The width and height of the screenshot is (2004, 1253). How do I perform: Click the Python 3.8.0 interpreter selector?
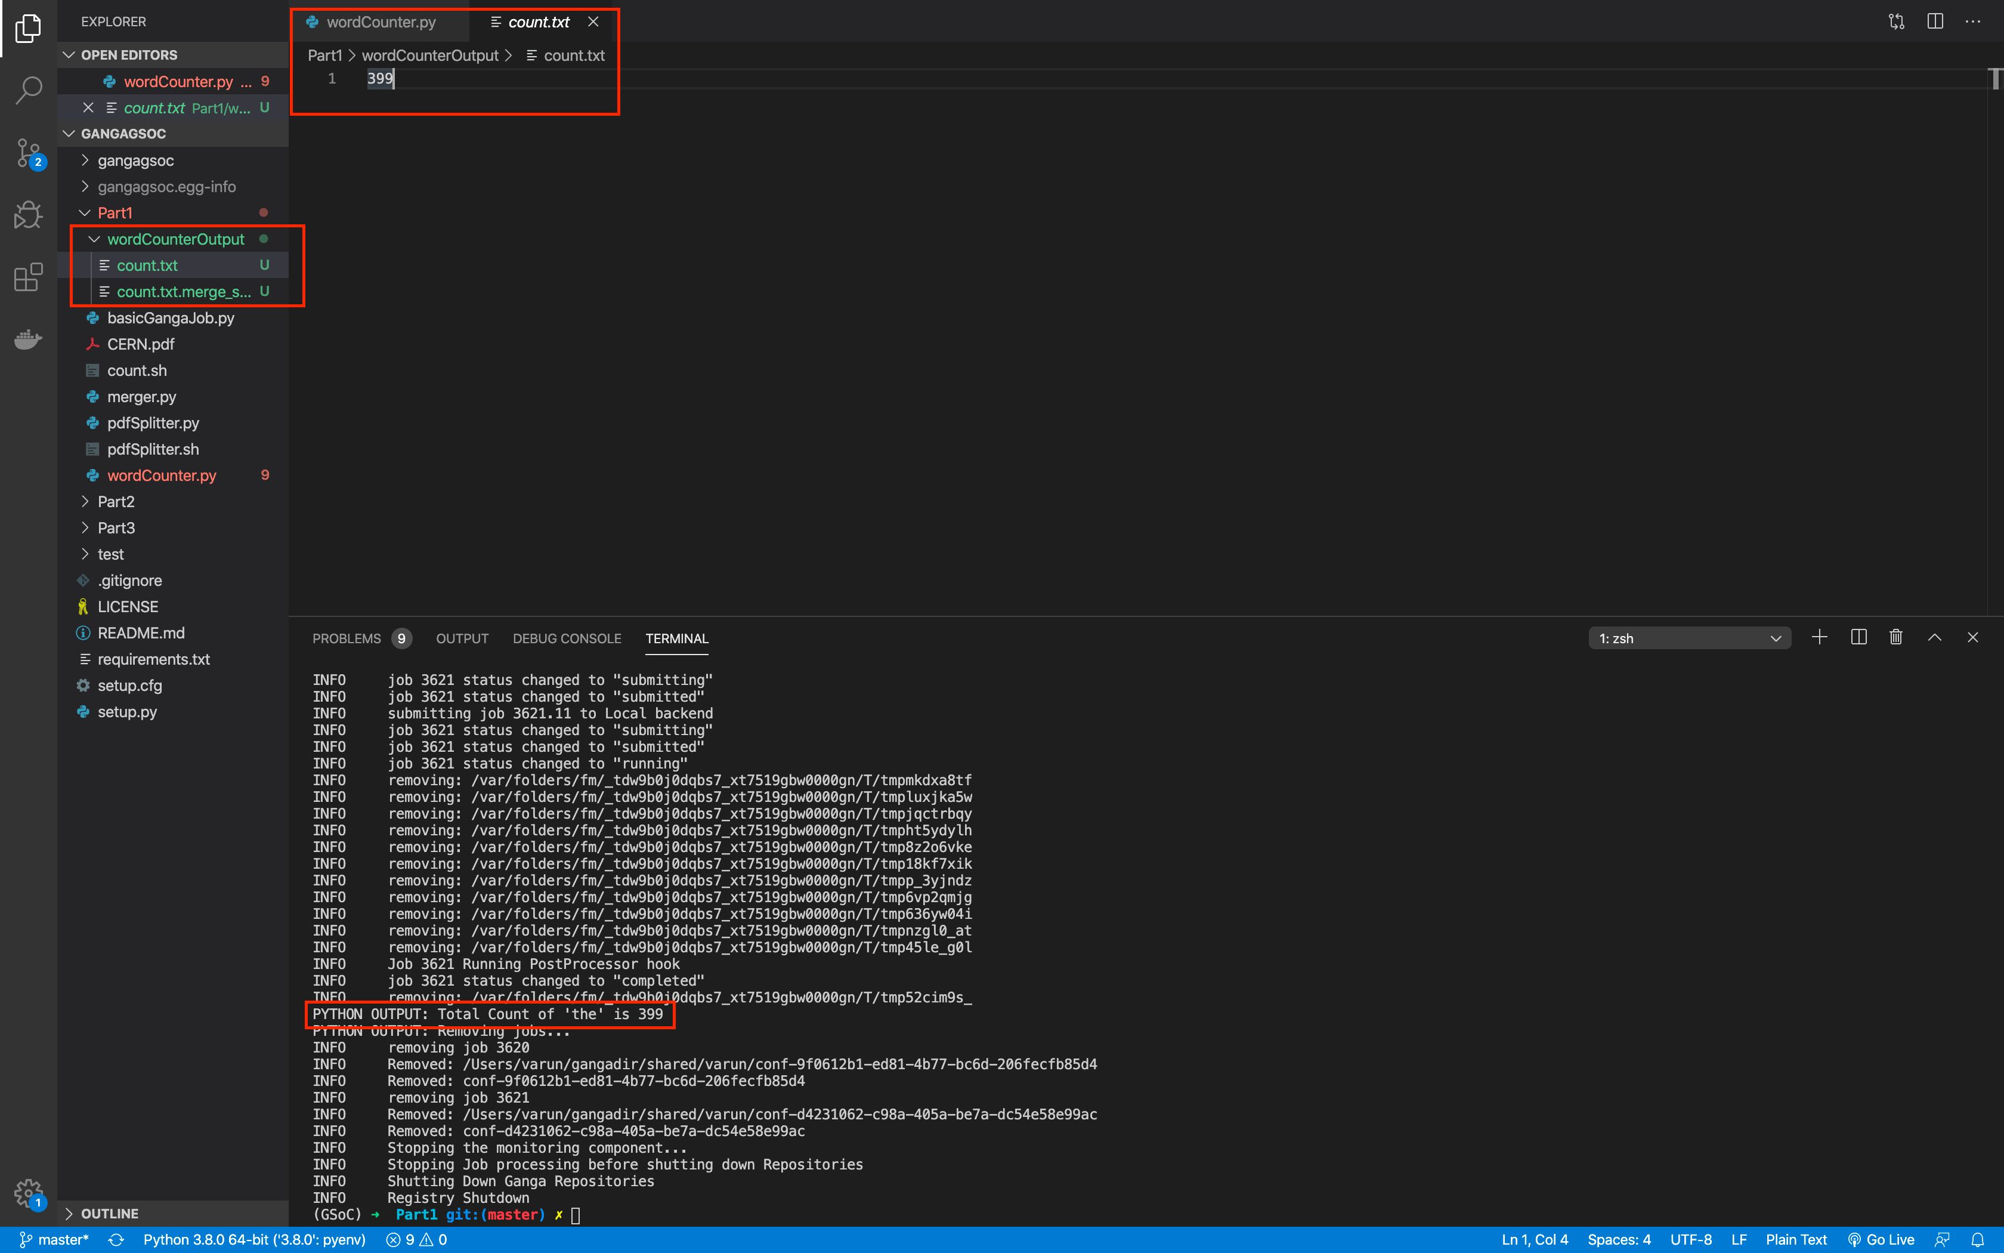tap(254, 1240)
